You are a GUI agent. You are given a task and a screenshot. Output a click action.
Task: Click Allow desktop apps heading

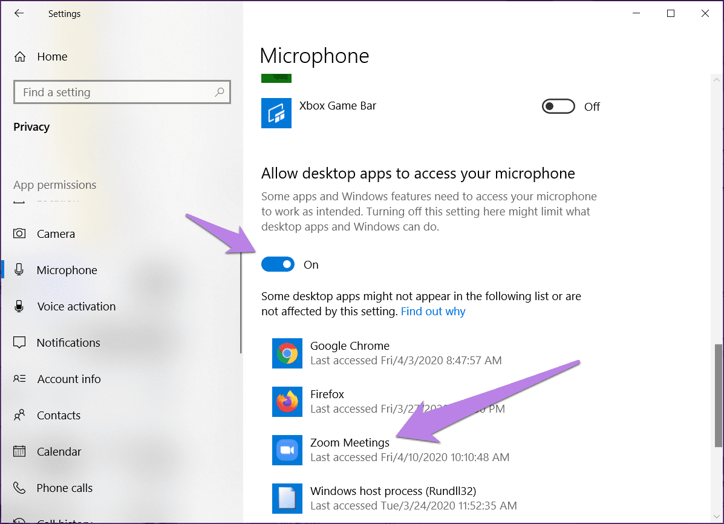(x=419, y=174)
